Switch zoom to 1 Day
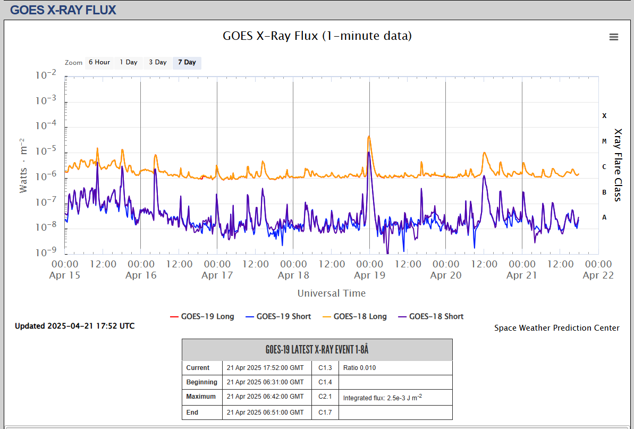The height and width of the screenshot is (429, 634). pyautogui.click(x=128, y=63)
